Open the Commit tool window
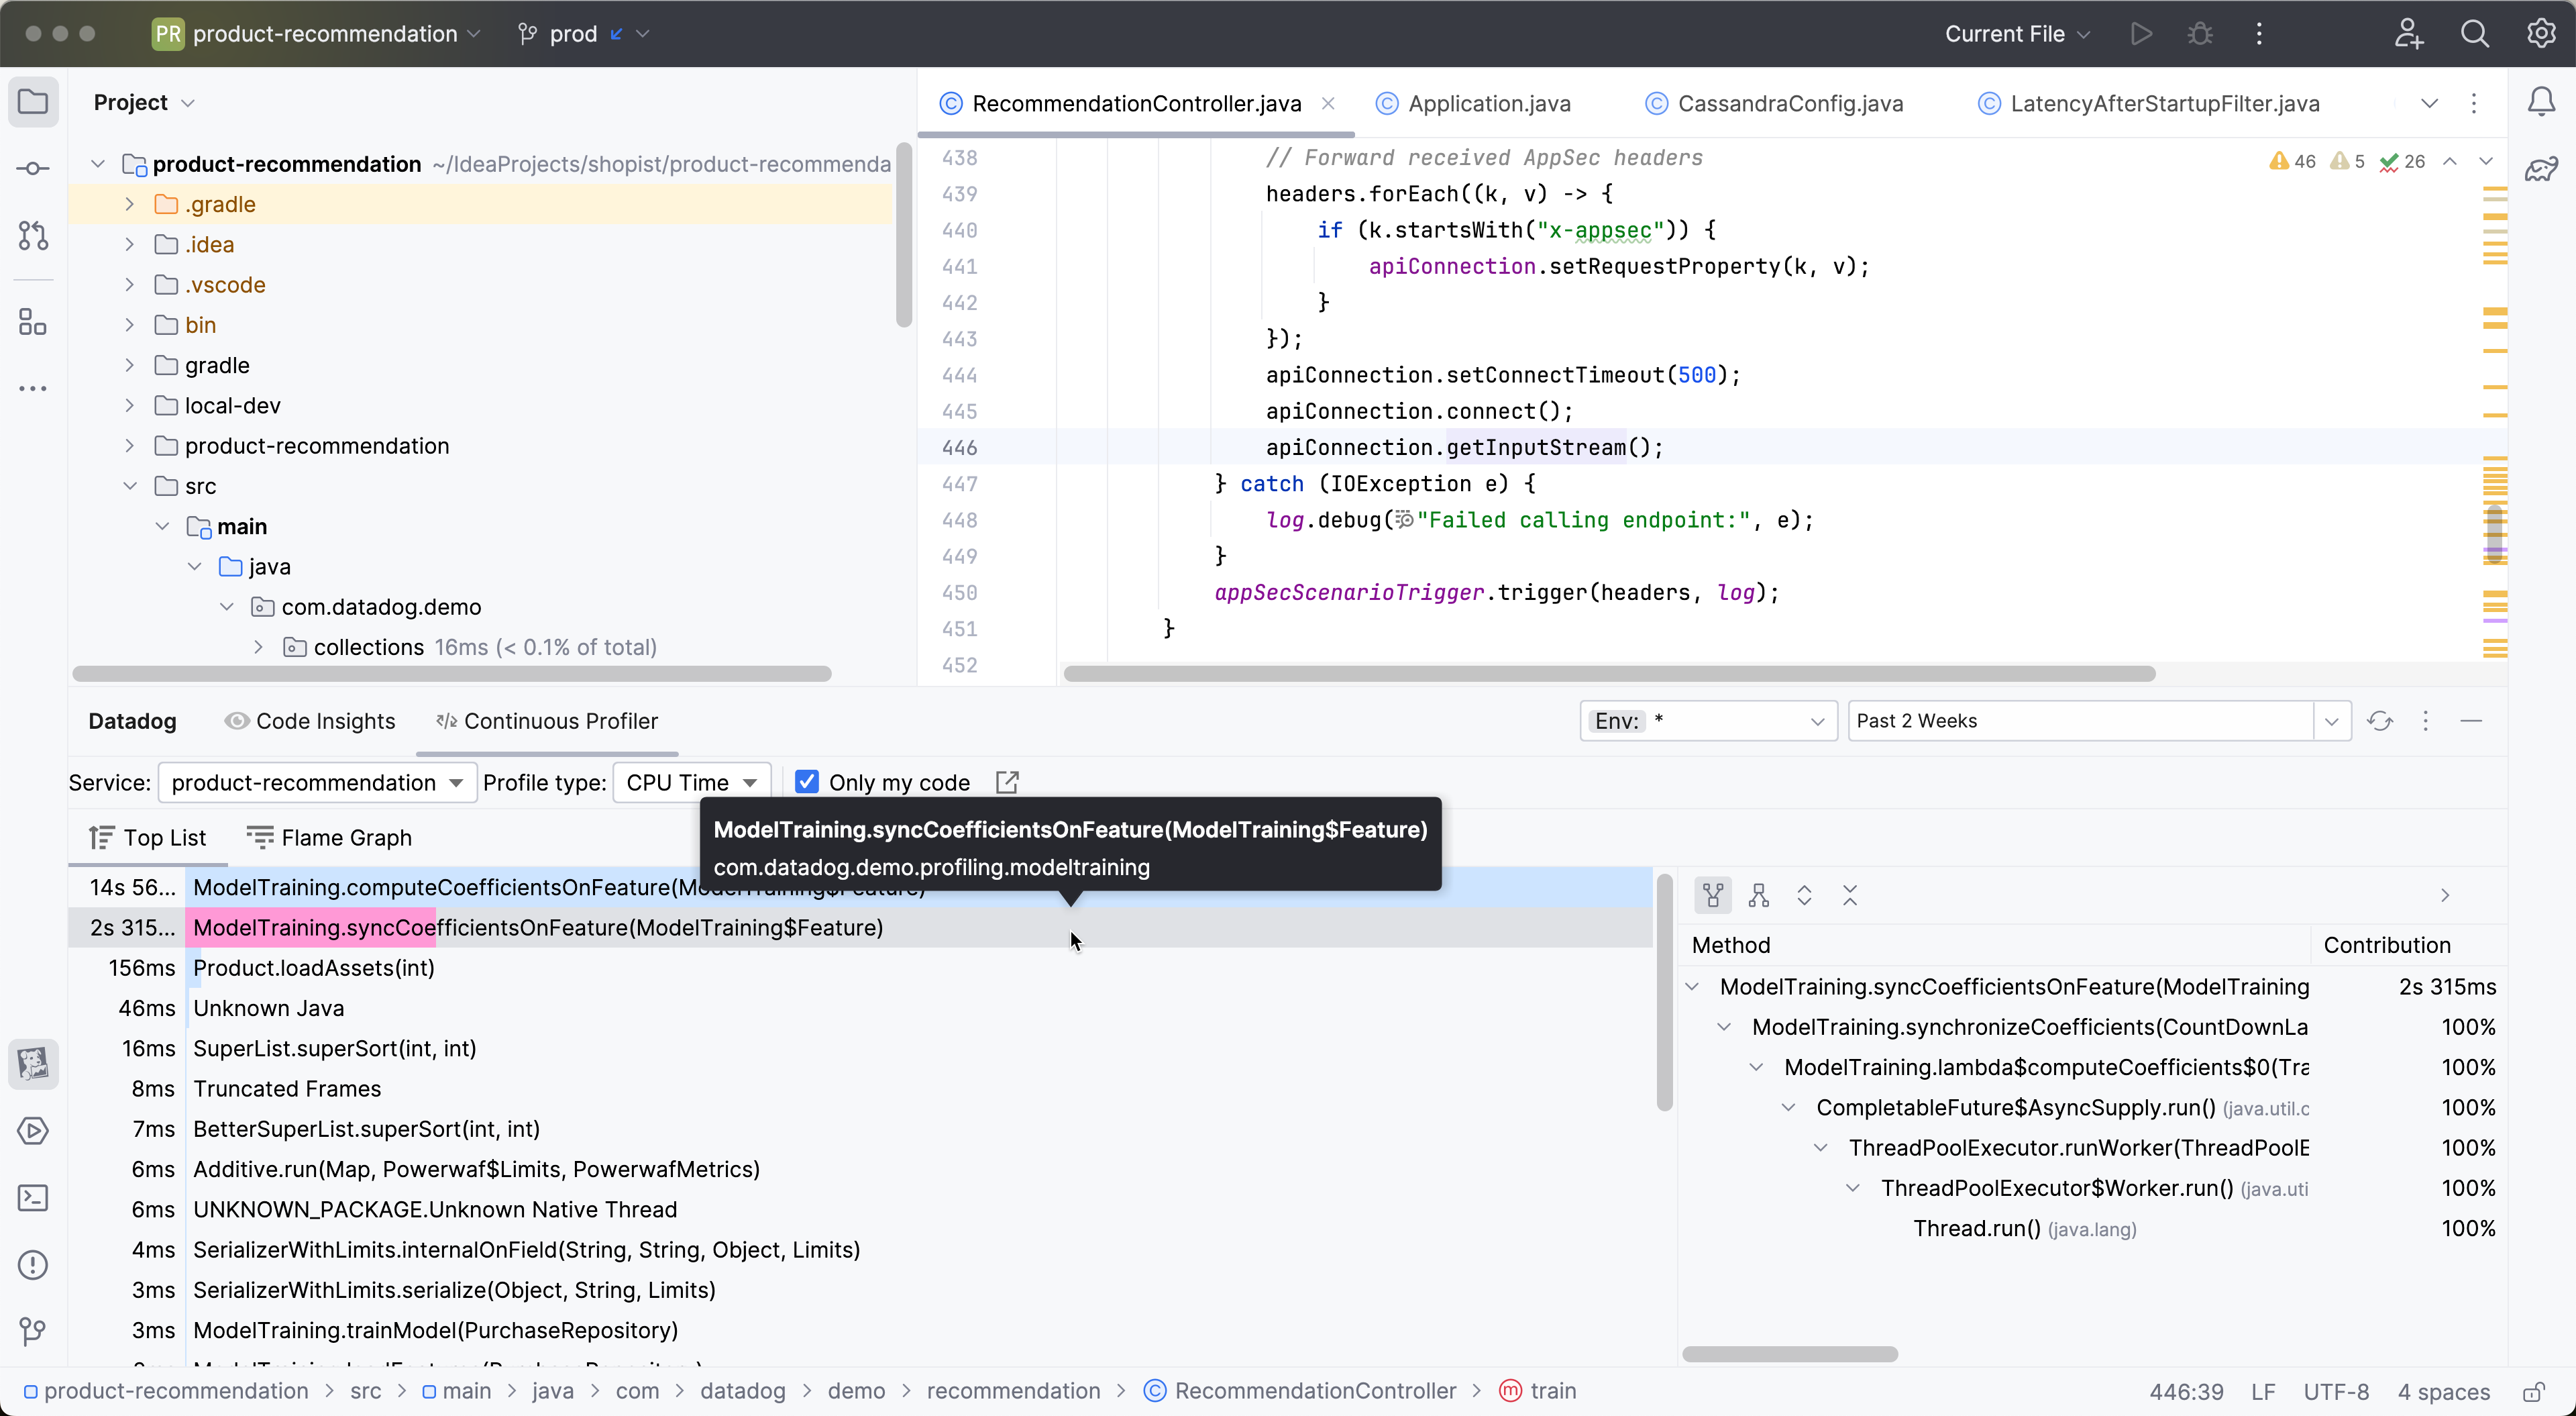2576x1416 pixels. pos(33,167)
